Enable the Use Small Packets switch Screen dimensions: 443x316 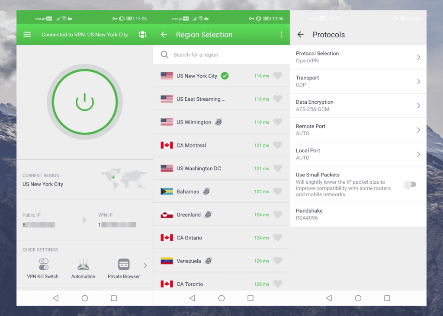410,184
